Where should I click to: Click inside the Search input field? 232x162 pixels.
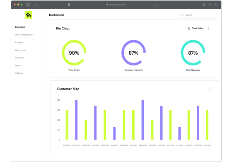click(x=199, y=15)
